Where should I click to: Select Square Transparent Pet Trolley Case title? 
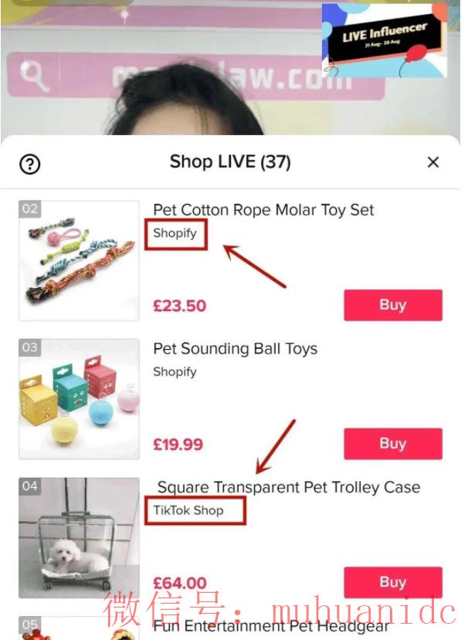pyautogui.click(x=289, y=487)
